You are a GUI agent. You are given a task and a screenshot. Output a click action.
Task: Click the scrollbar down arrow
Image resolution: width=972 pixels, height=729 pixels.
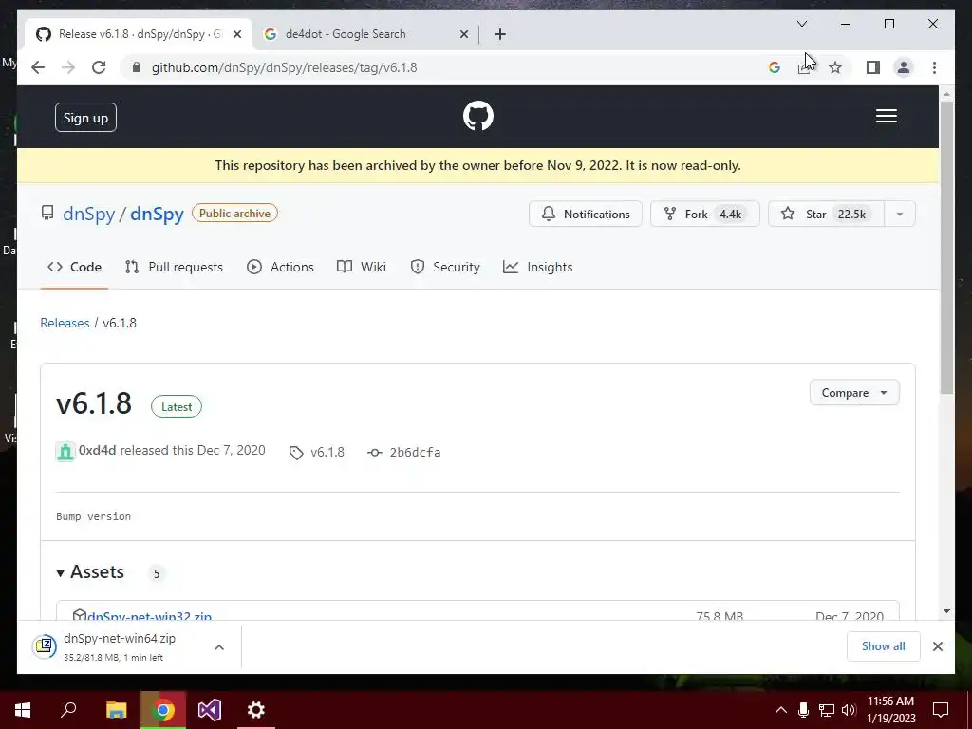coord(946,611)
